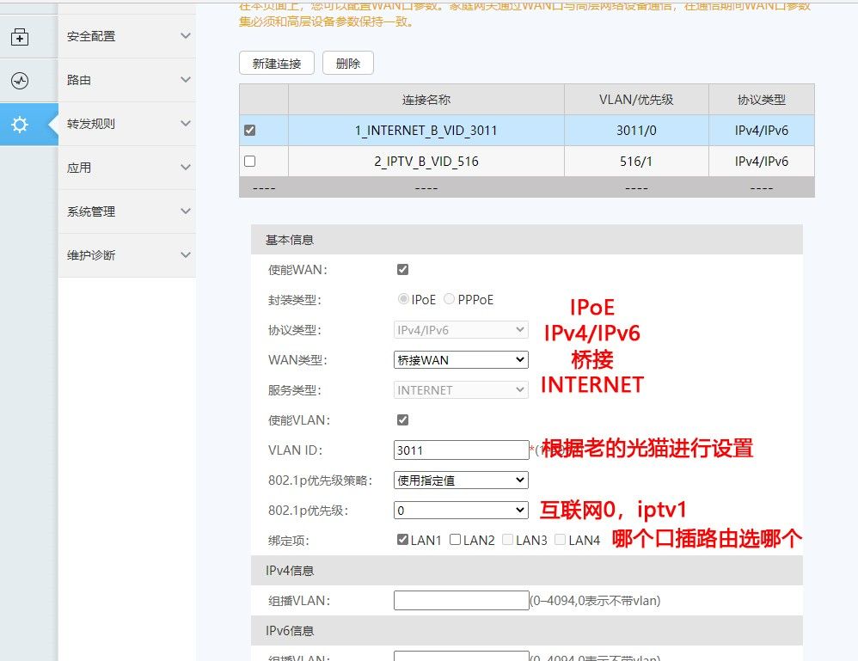858x661 pixels.
Task: Uncheck the 使能VLAN checkbox
Action: [402, 419]
